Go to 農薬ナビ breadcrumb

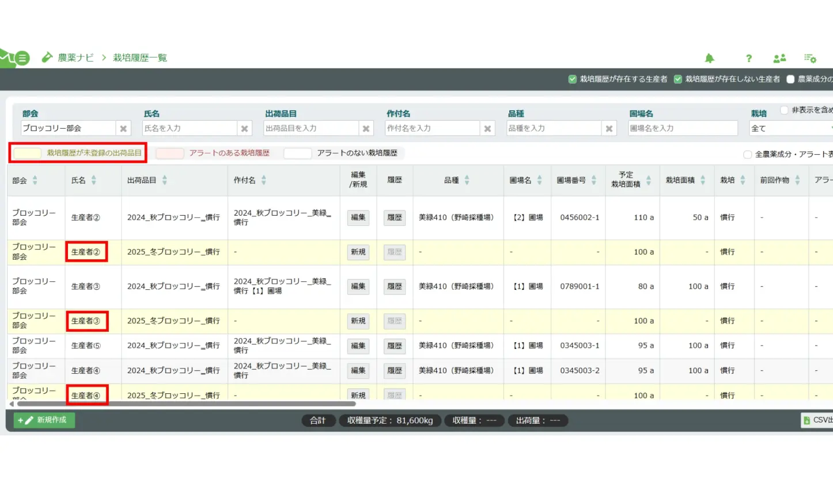(x=75, y=57)
